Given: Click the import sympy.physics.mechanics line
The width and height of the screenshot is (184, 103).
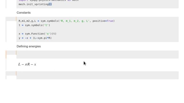Looking at the screenshot, I should tap(49, 1).
